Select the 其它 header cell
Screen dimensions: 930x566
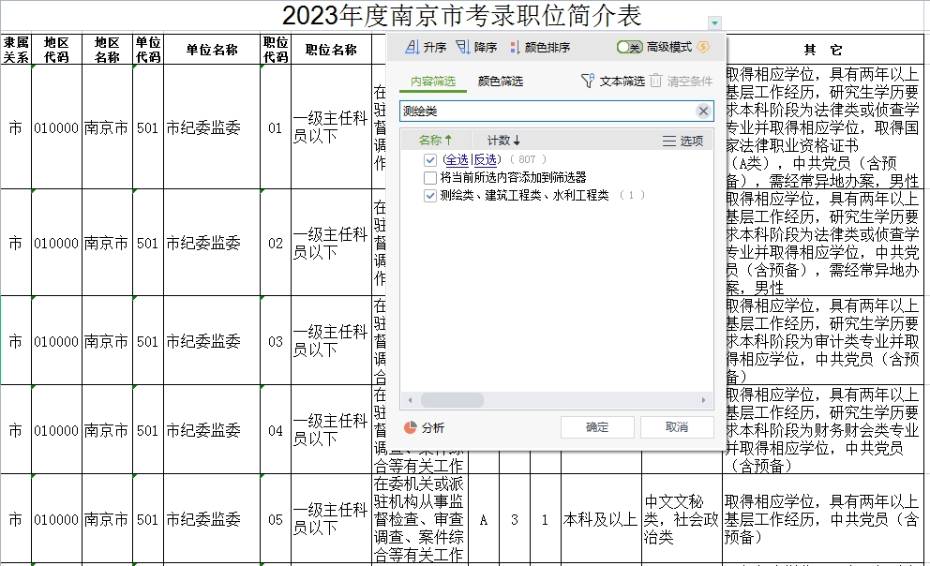823,49
